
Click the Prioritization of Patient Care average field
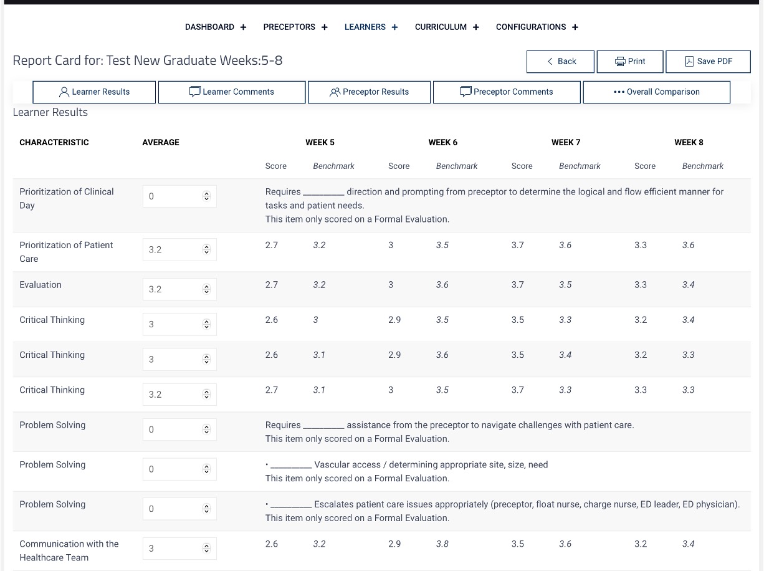coord(179,249)
